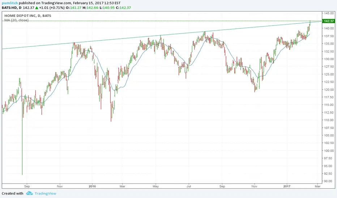Screen dimensions: 337x198
Task: Select the MA (20, close) indicator label
Action: click(16, 20)
